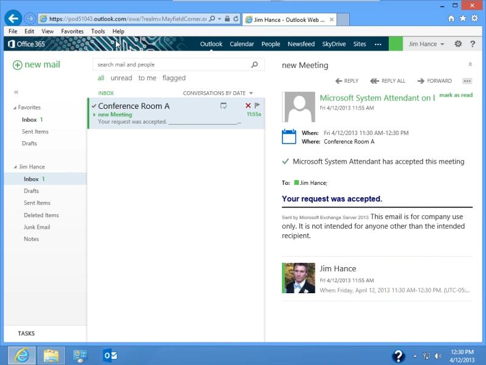Click Jim Hance profile photo thumbnail
486x365 pixels.
(298, 278)
